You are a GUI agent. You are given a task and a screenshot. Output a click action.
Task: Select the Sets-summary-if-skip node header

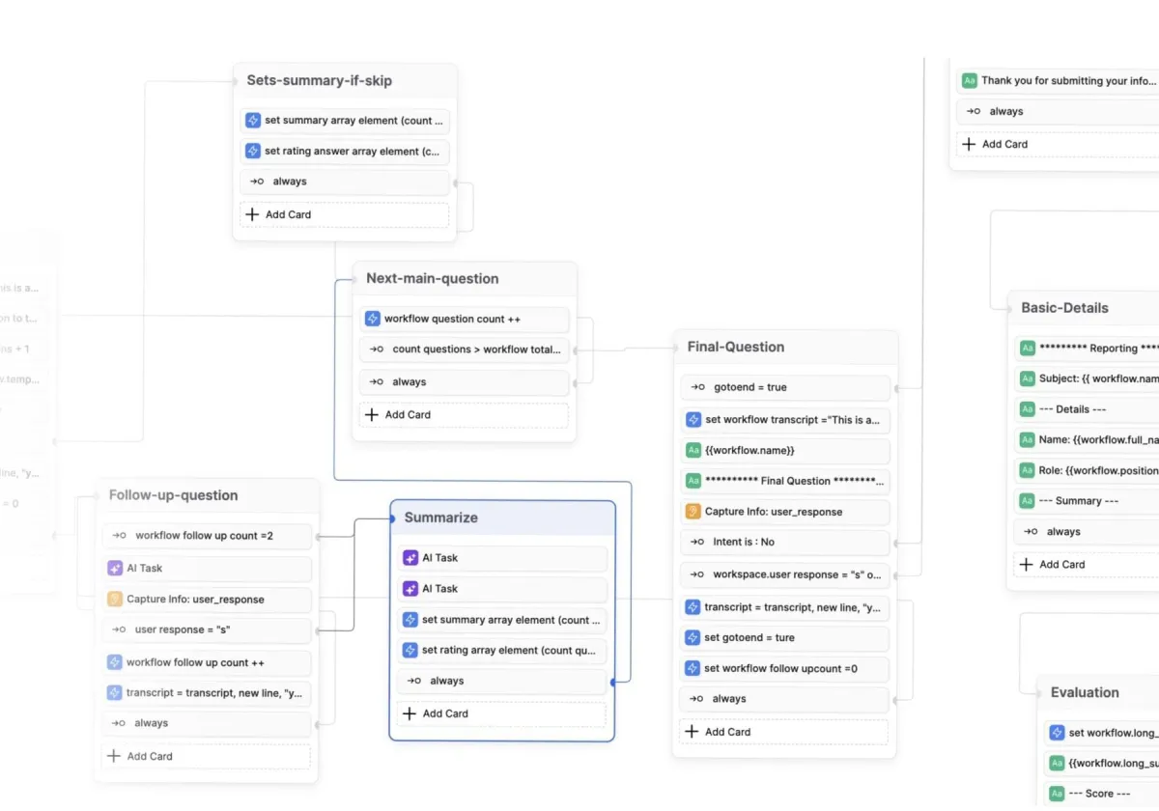[320, 80]
